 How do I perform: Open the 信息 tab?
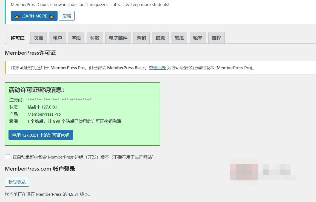(x=160, y=38)
